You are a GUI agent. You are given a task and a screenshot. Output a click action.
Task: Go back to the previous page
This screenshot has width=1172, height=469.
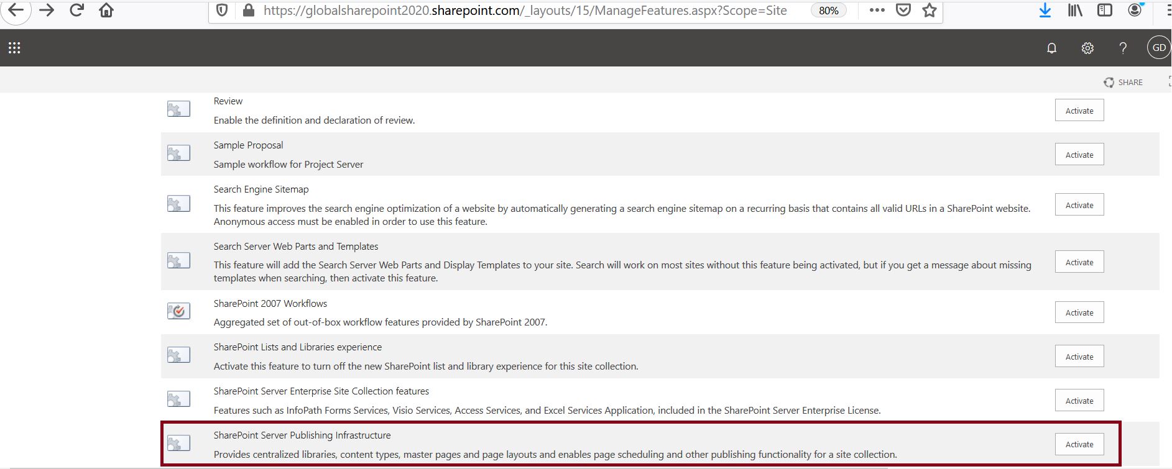pyautogui.click(x=16, y=10)
